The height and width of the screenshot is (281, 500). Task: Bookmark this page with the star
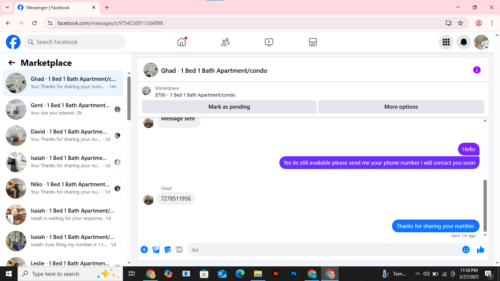pyautogui.click(x=460, y=23)
